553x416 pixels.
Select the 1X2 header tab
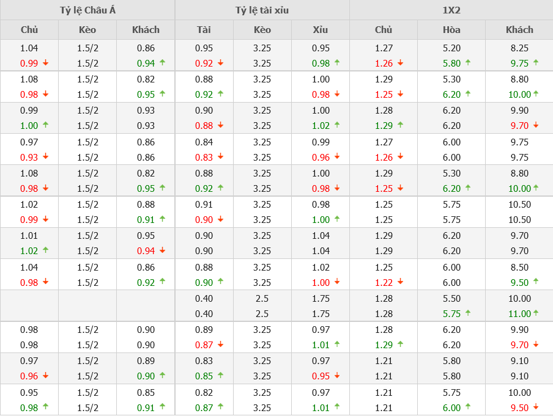pos(451,10)
